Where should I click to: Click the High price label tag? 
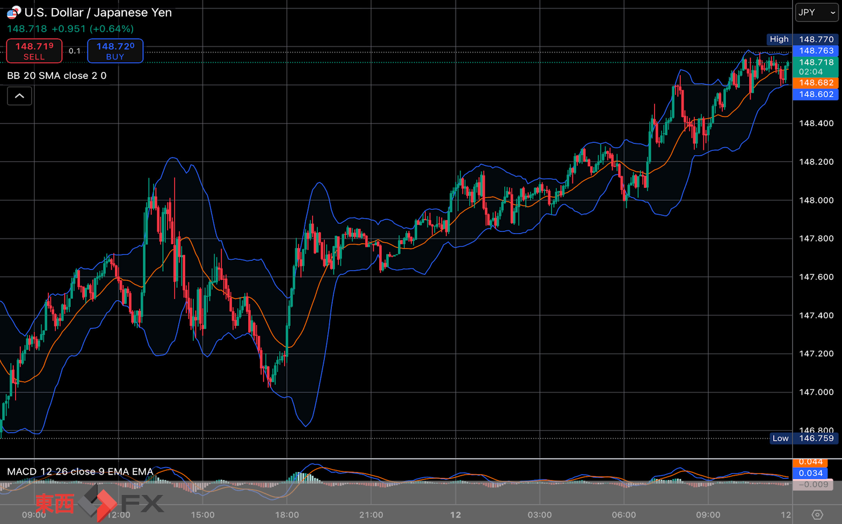[x=779, y=39]
